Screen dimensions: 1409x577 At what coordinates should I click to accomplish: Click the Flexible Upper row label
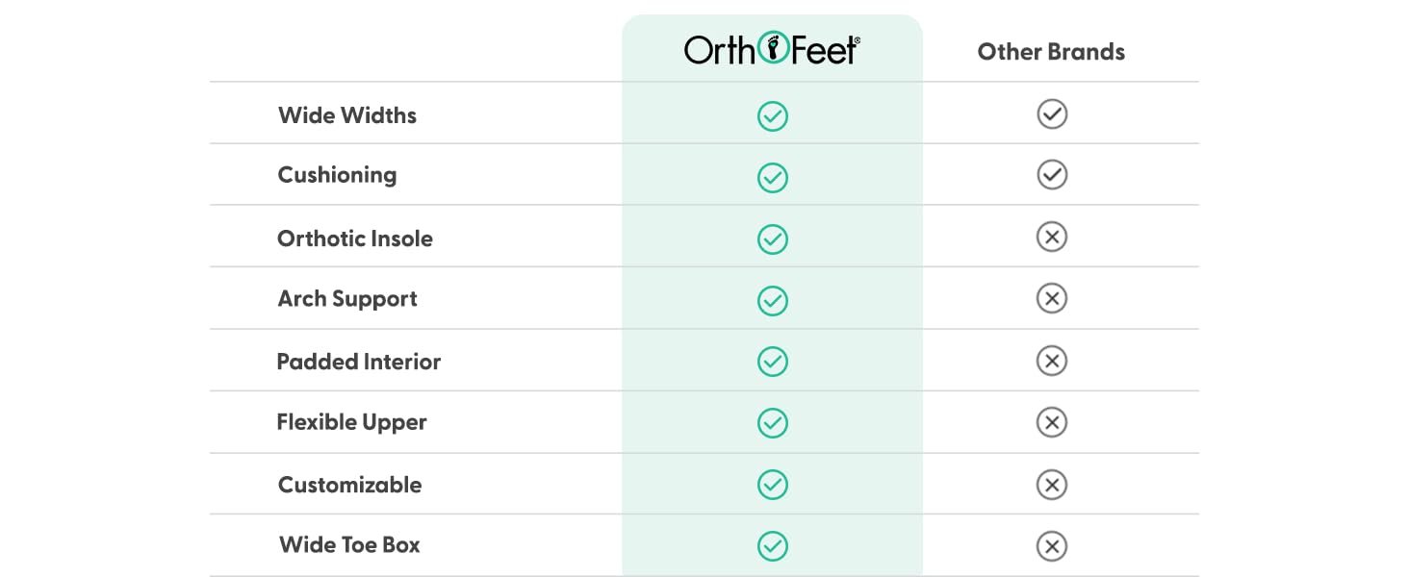[x=351, y=422]
